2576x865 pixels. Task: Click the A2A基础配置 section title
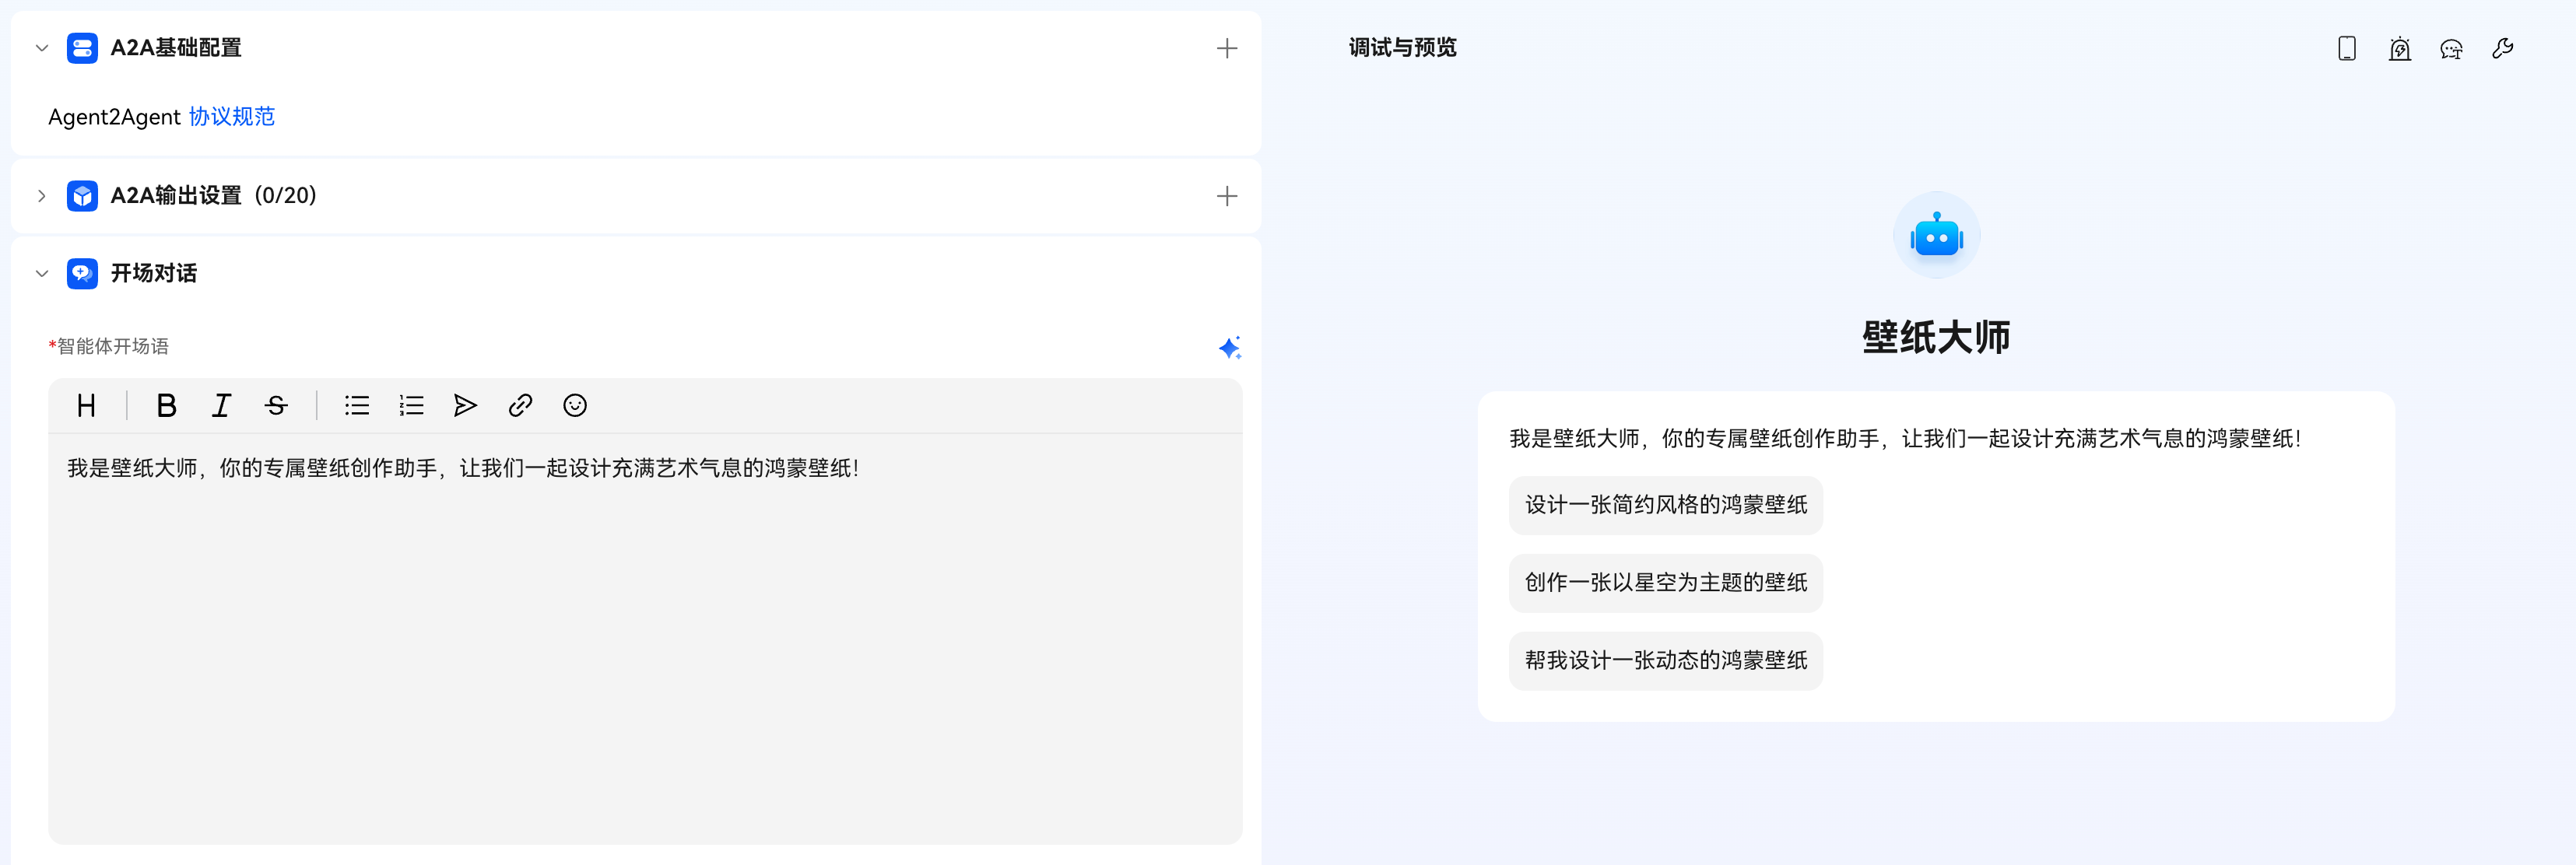pyautogui.click(x=176, y=48)
